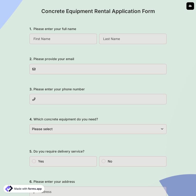Click the 'Do you require delivery service?' label
Viewport: 196px width, 196px height.
[59, 151]
